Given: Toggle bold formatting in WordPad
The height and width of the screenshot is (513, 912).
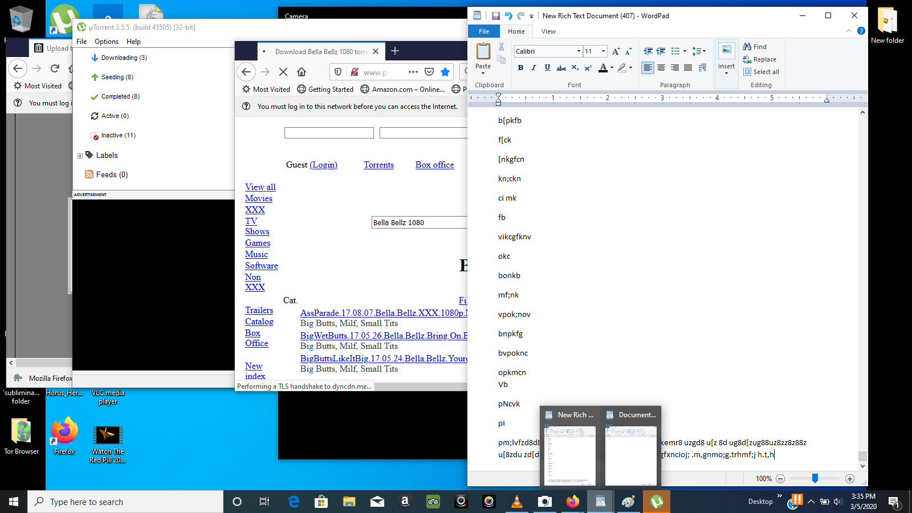Looking at the screenshot, I should point(520,68).
